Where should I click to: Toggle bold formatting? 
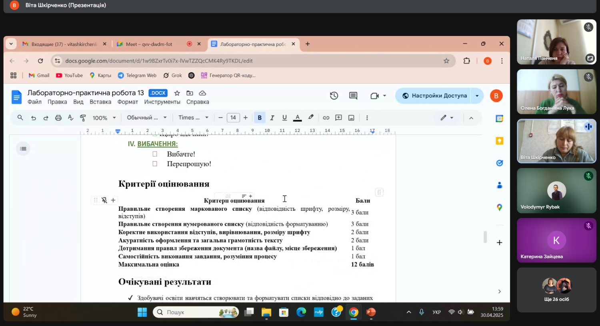(260, 118)
